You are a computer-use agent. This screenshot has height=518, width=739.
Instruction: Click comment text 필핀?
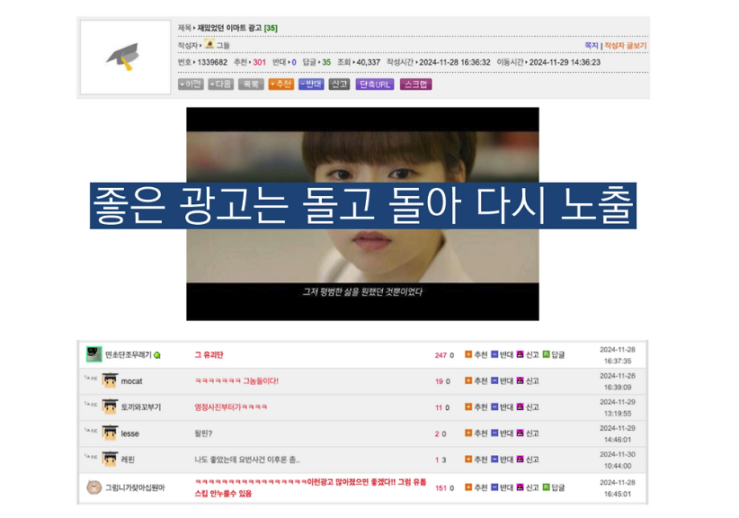(x=203, y=433)
